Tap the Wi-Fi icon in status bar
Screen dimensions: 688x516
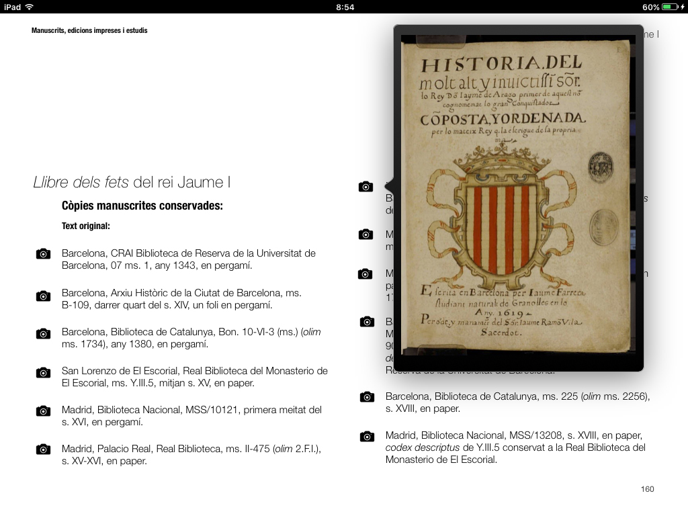coord(29,7)
